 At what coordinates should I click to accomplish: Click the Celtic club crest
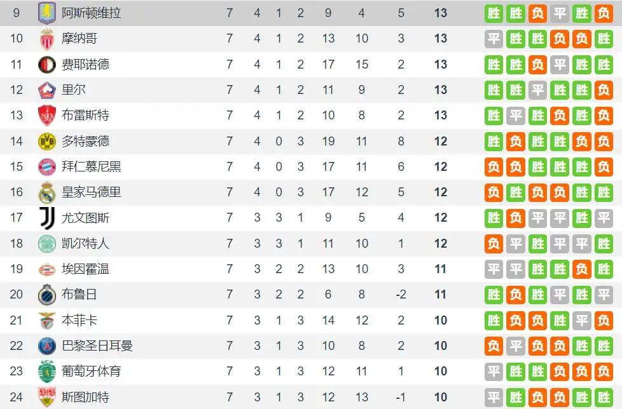click(x=47, y=243)
